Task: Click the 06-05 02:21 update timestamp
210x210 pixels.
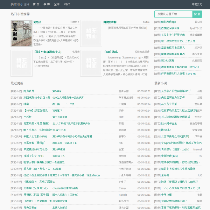Action: 144,91
